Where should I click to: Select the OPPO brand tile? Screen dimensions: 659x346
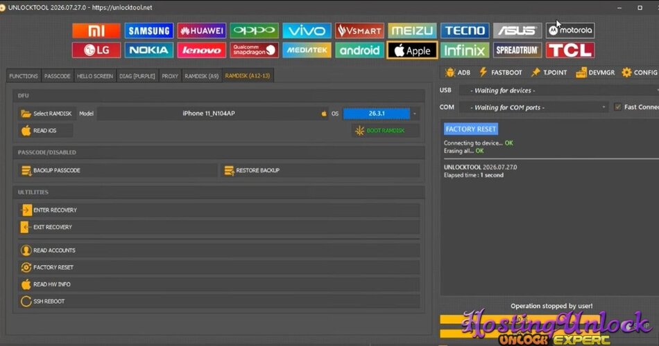[x=255, y=30]
